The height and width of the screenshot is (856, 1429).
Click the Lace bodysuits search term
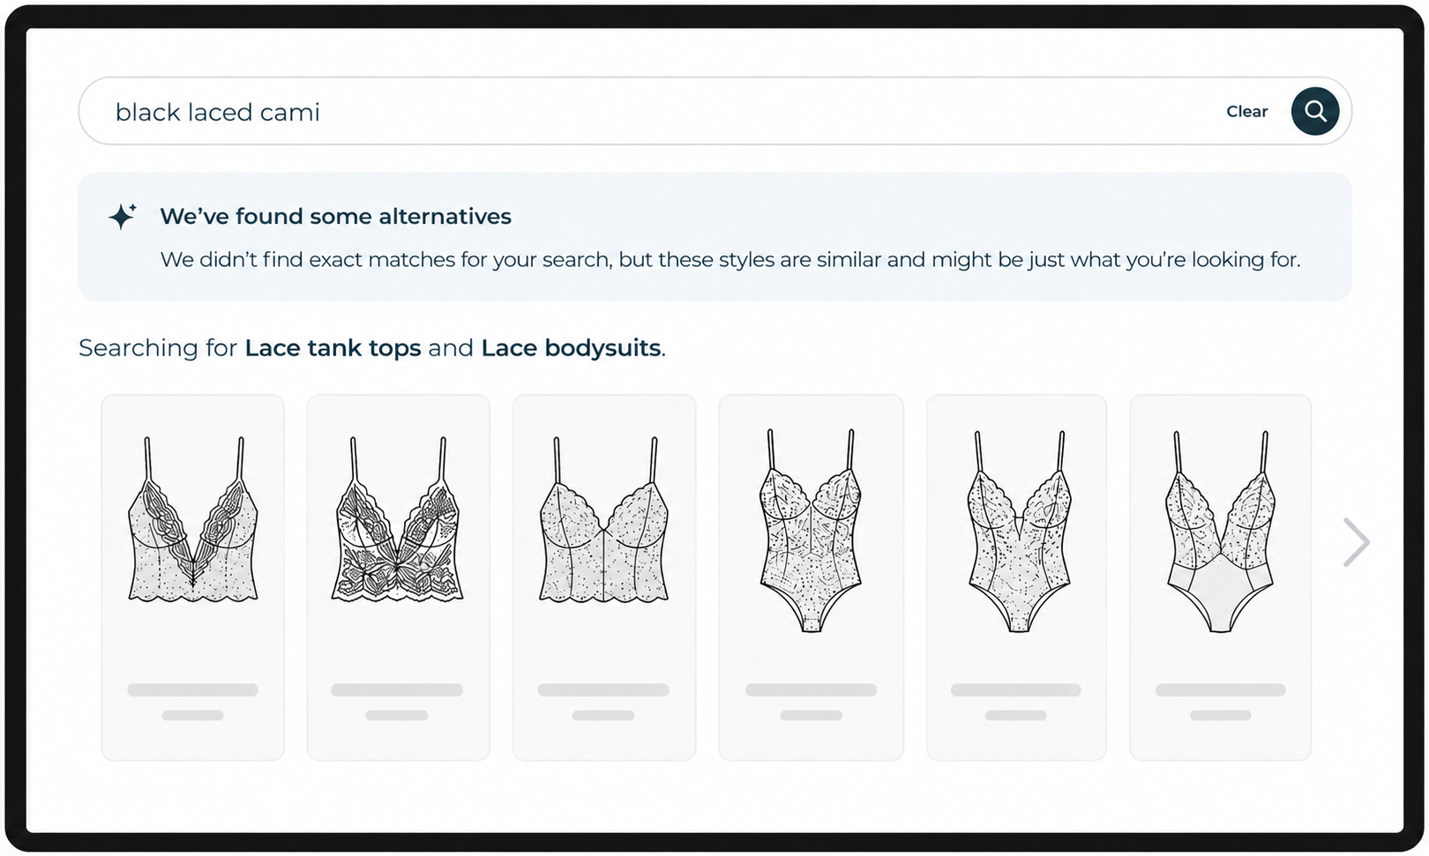point(571,348)
